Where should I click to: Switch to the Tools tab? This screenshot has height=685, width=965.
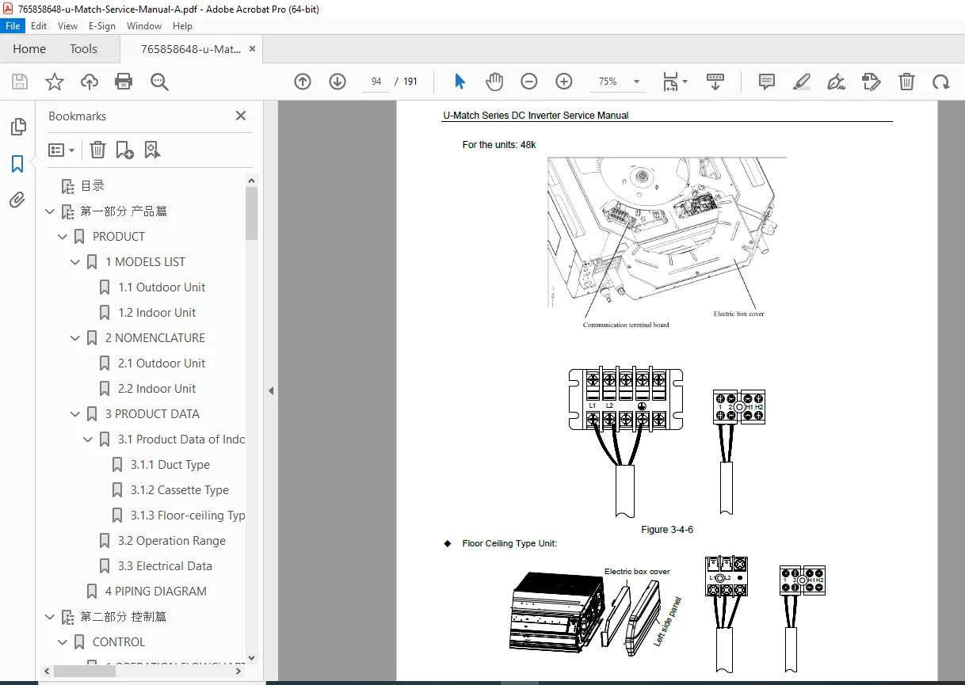(x=83, y=48)
